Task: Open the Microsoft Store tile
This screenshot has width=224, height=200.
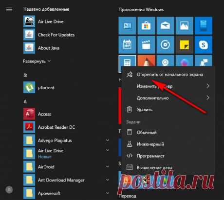Action: pos(146,26)
